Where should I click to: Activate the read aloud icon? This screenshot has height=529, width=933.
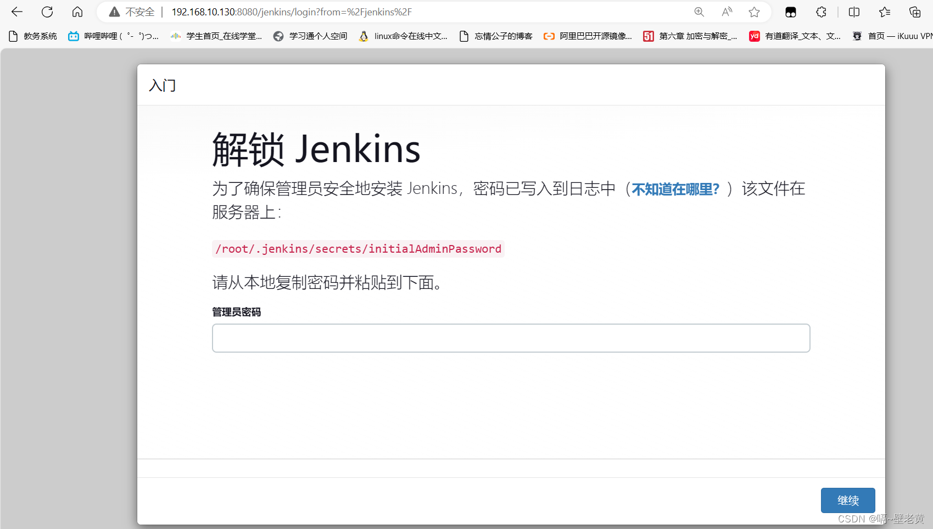[x=727, y=12]
